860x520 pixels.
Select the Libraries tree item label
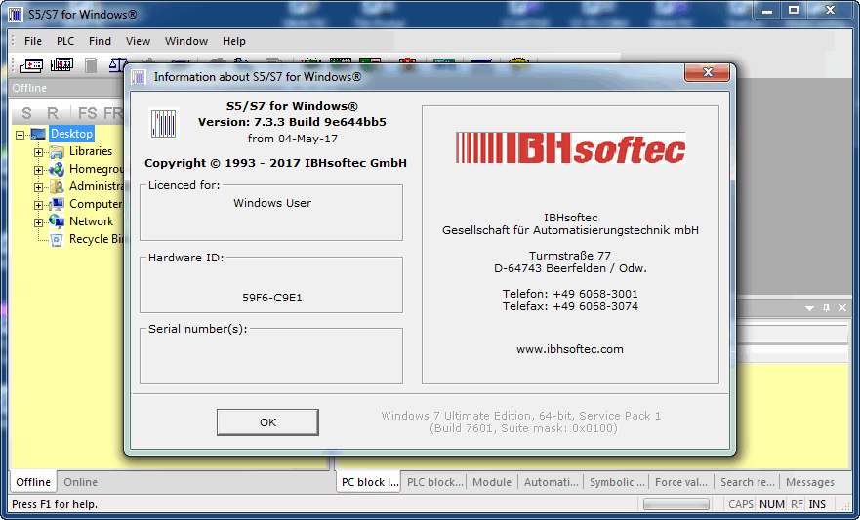[x=91, y=151]
